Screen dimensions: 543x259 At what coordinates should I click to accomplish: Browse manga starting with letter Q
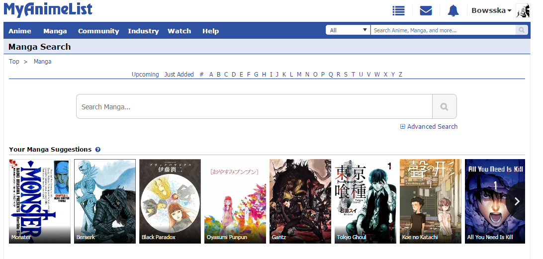pyautogui.click(x=331, y=74)
